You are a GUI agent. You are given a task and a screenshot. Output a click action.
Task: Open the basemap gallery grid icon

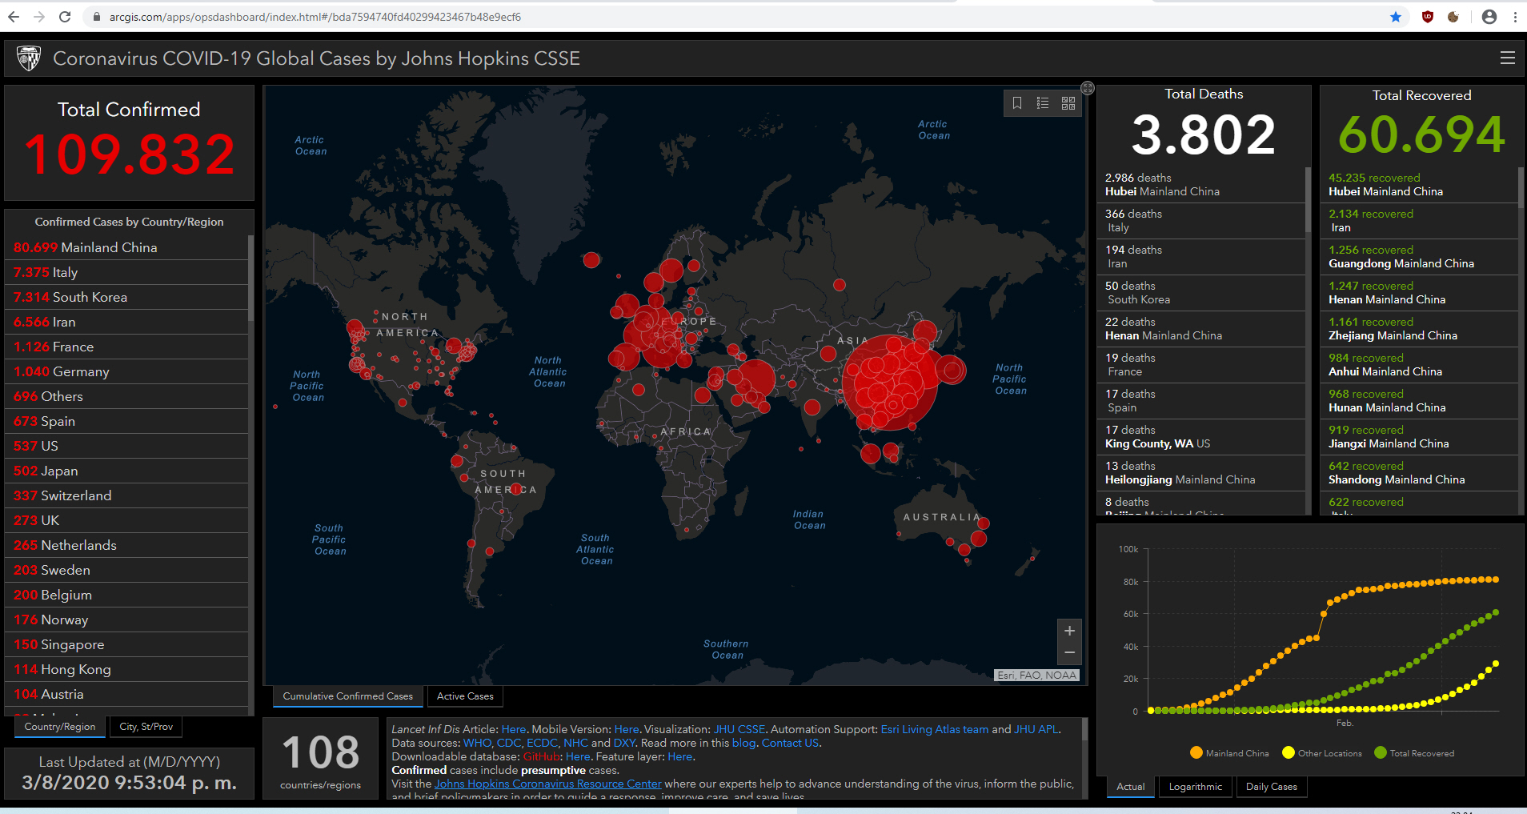coord(1068,103)
